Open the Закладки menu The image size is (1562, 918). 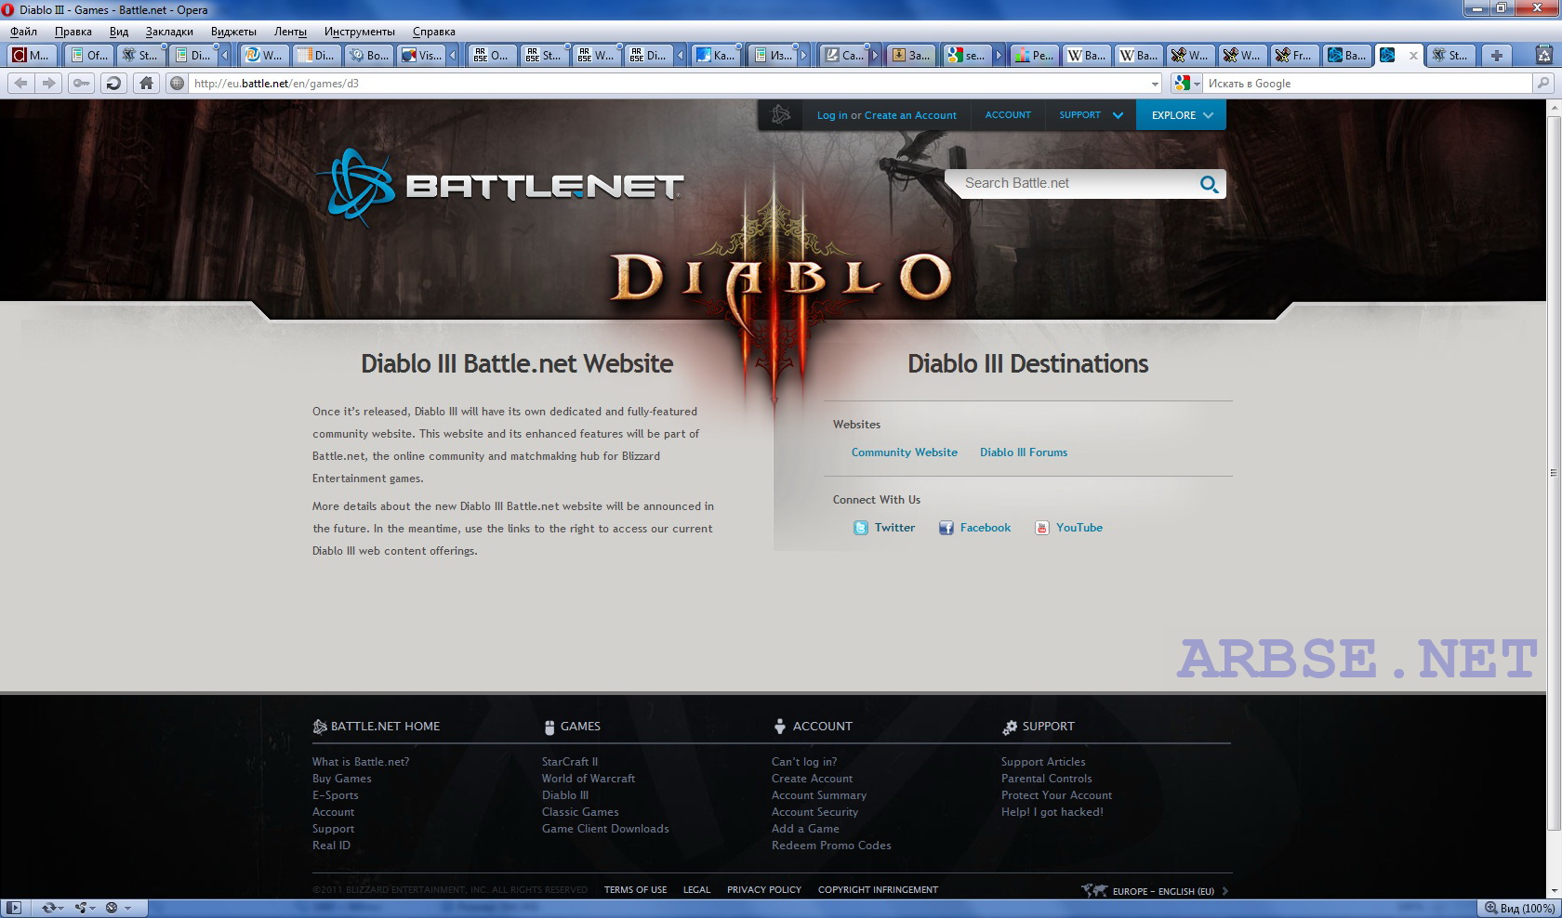click(169, 32)
